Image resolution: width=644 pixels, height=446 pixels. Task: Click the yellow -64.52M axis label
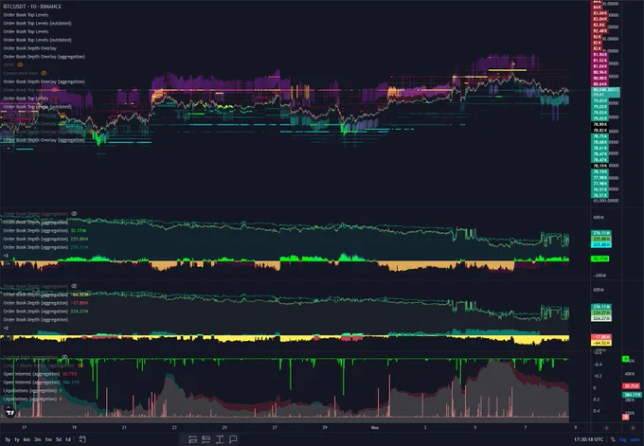click(x=600, y=343)
